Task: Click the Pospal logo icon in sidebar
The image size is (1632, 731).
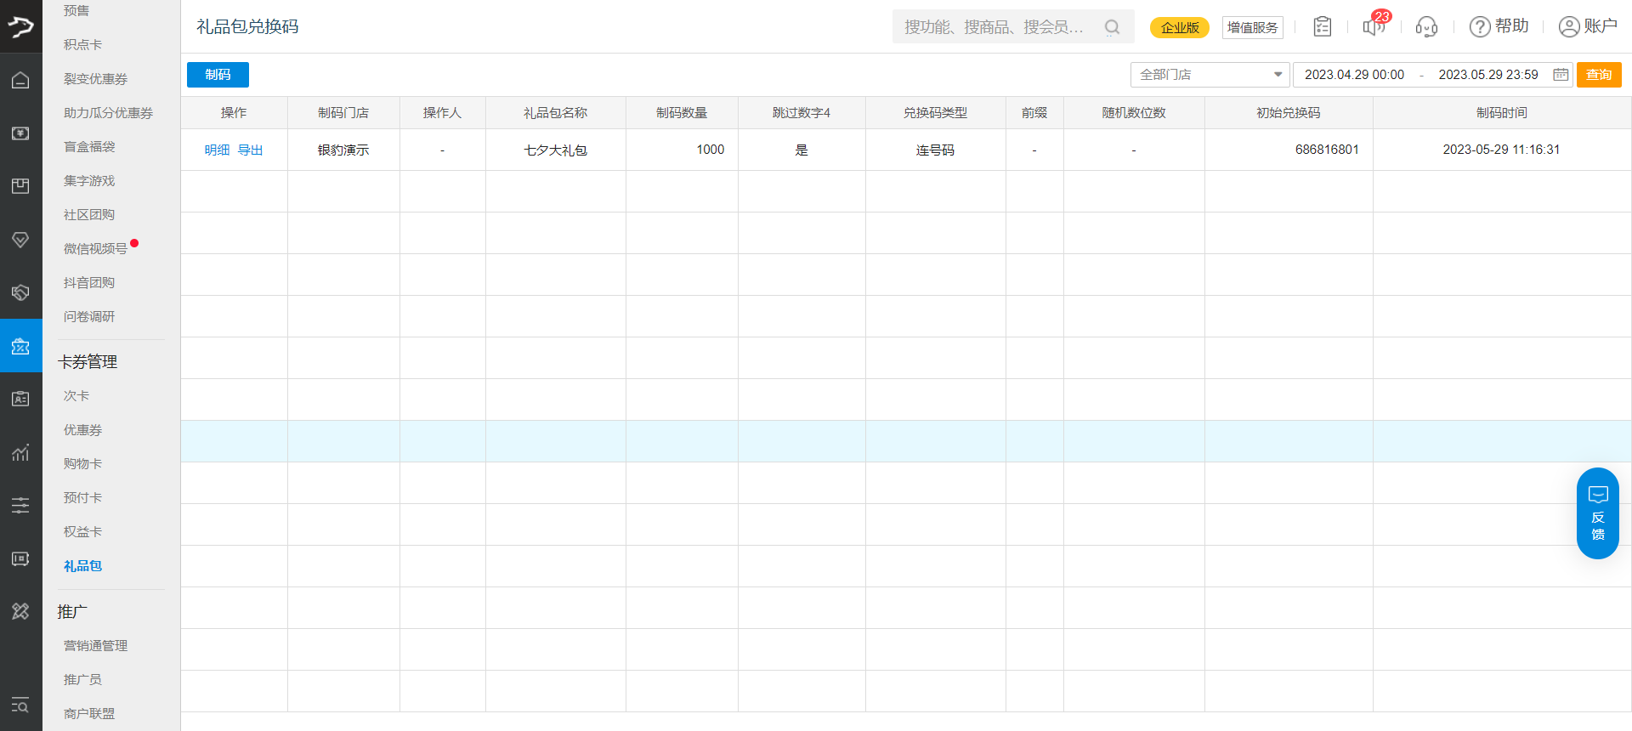Action: (x=20, y=26)
